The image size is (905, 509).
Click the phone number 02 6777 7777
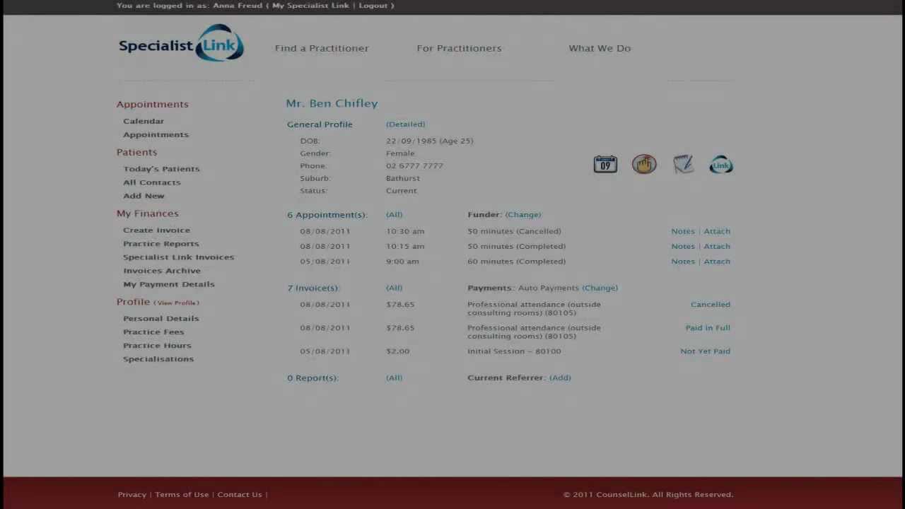tap(414, 166)
